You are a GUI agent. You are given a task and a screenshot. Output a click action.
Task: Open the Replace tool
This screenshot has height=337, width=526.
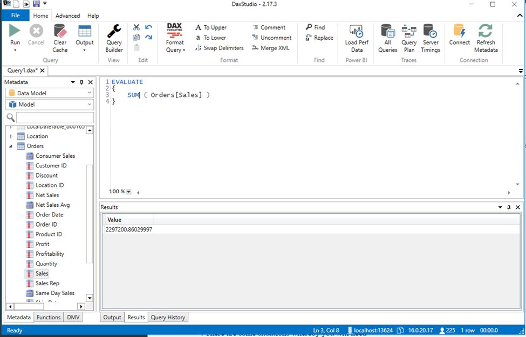(319, 38)
